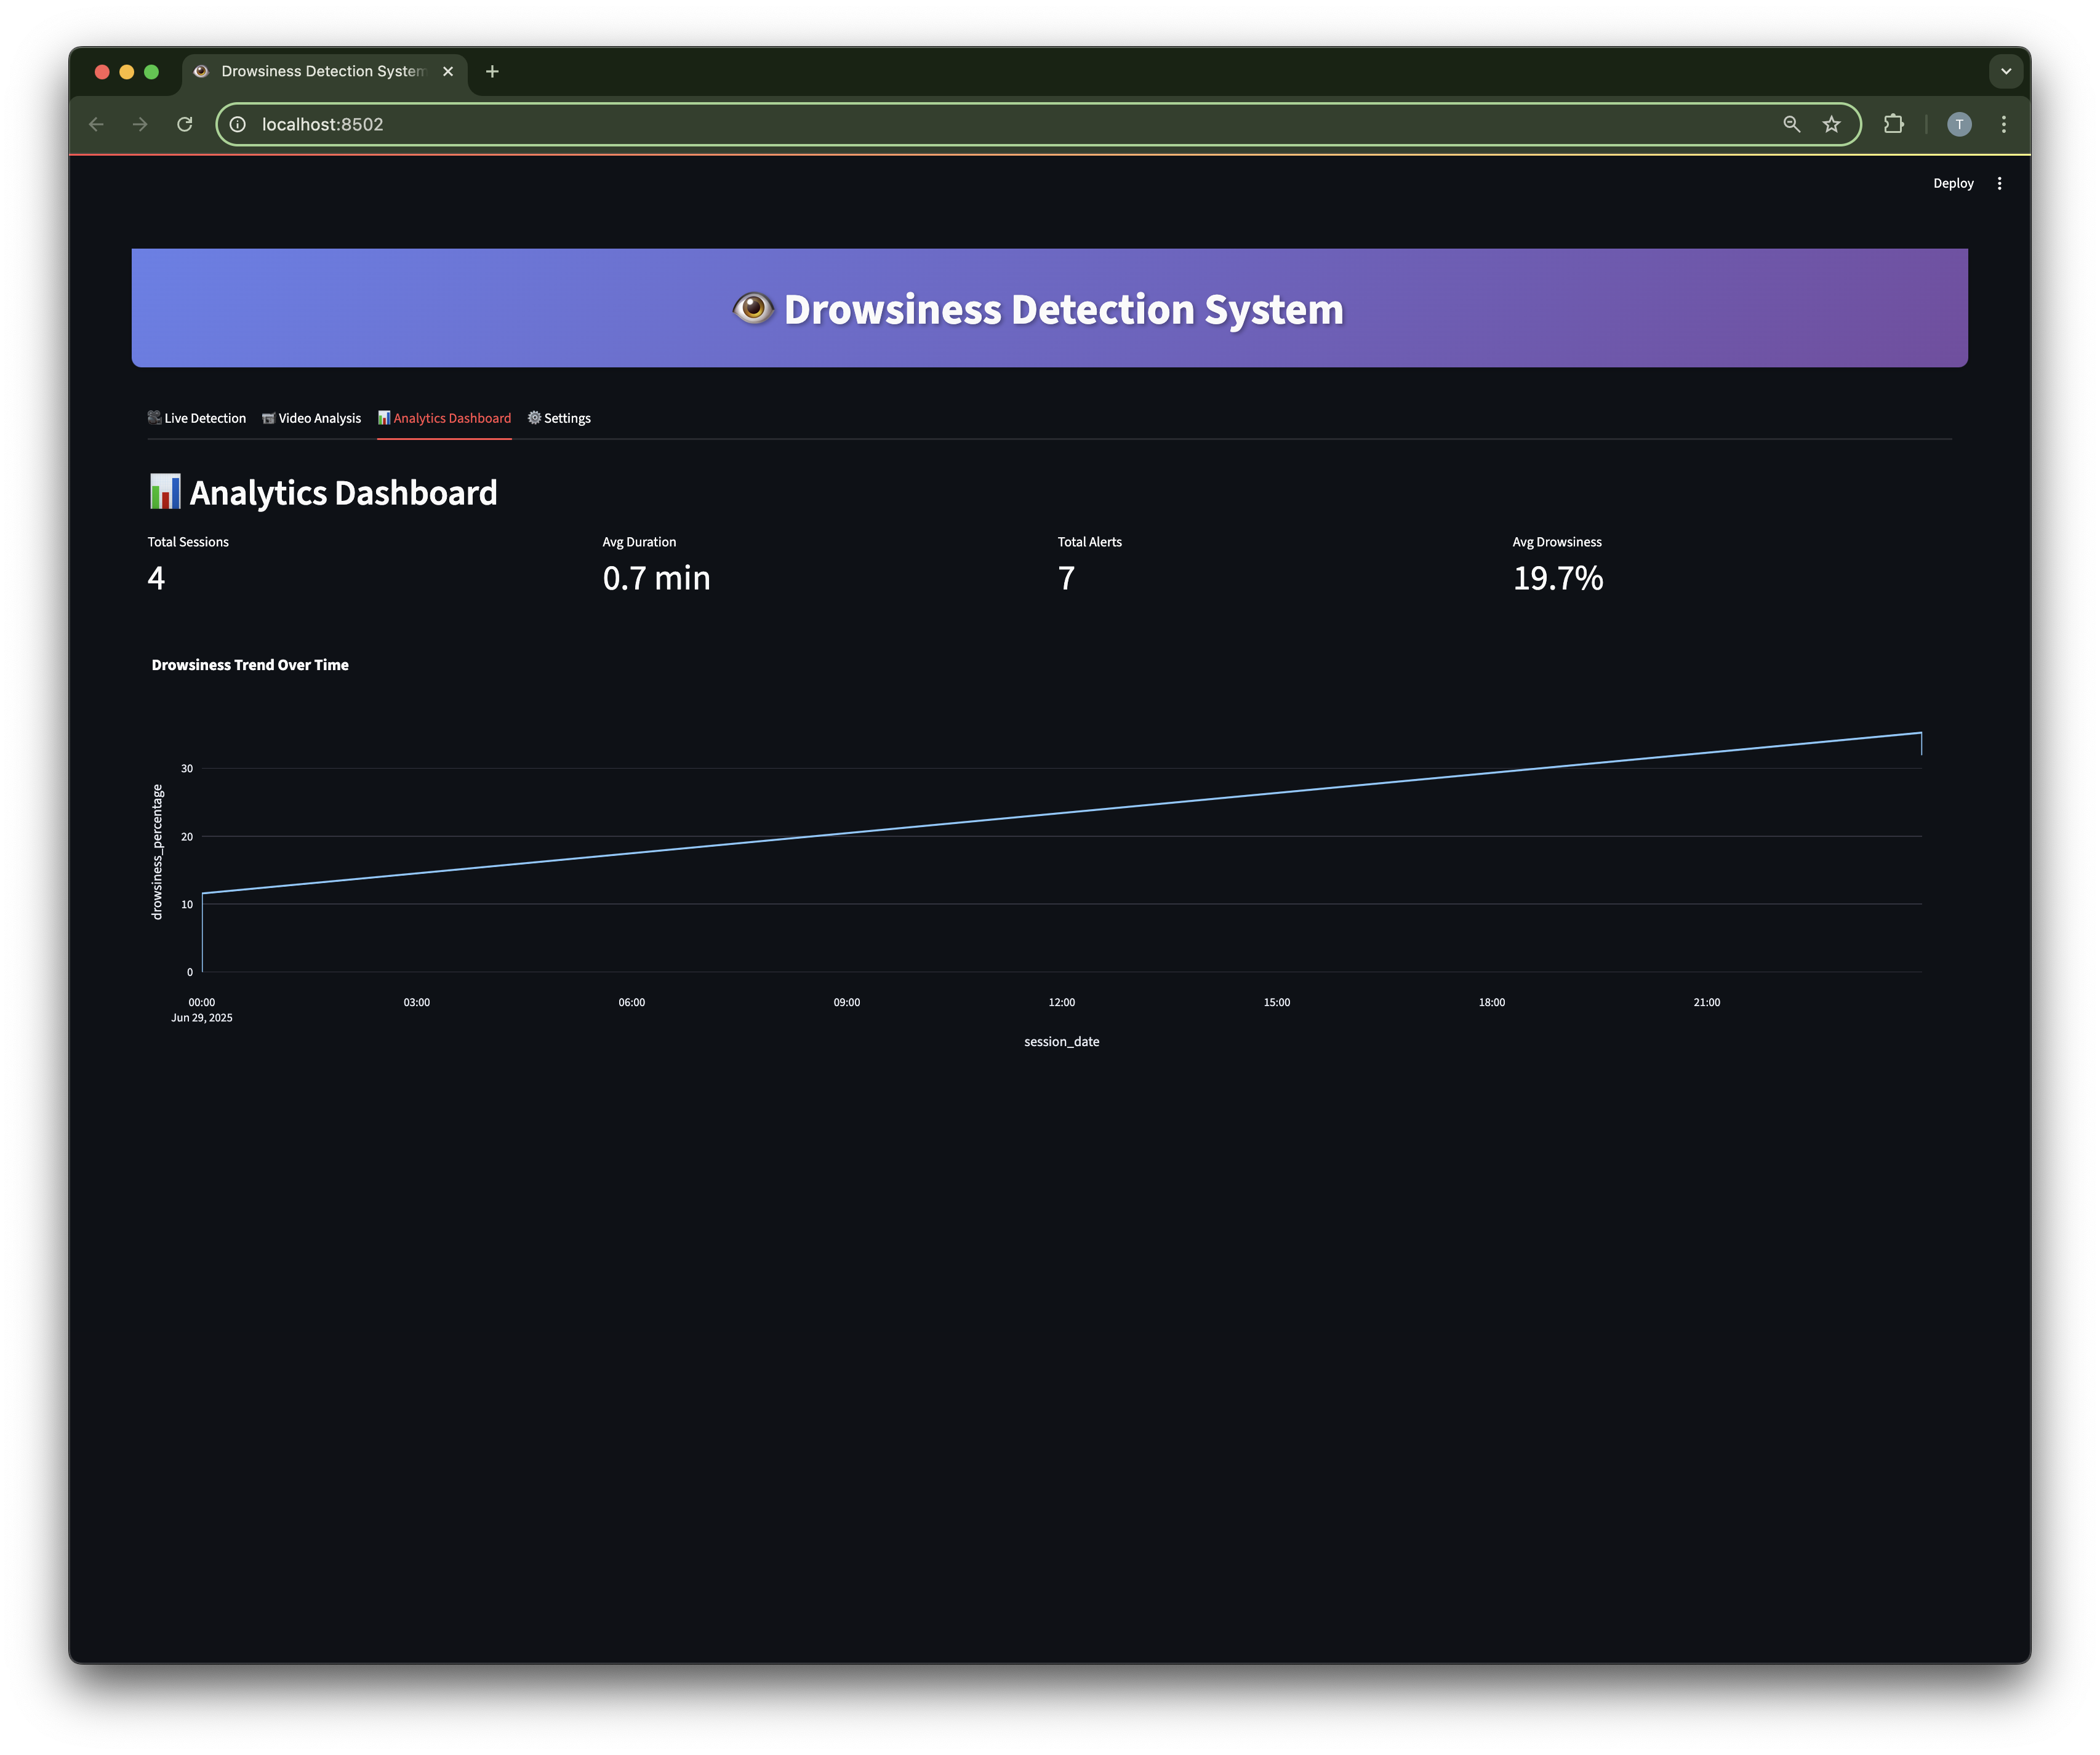Image resolution: width=2100 pixels, height=1755 pixels.
Task: Click the browser back arrow
Action: (97, 124)
